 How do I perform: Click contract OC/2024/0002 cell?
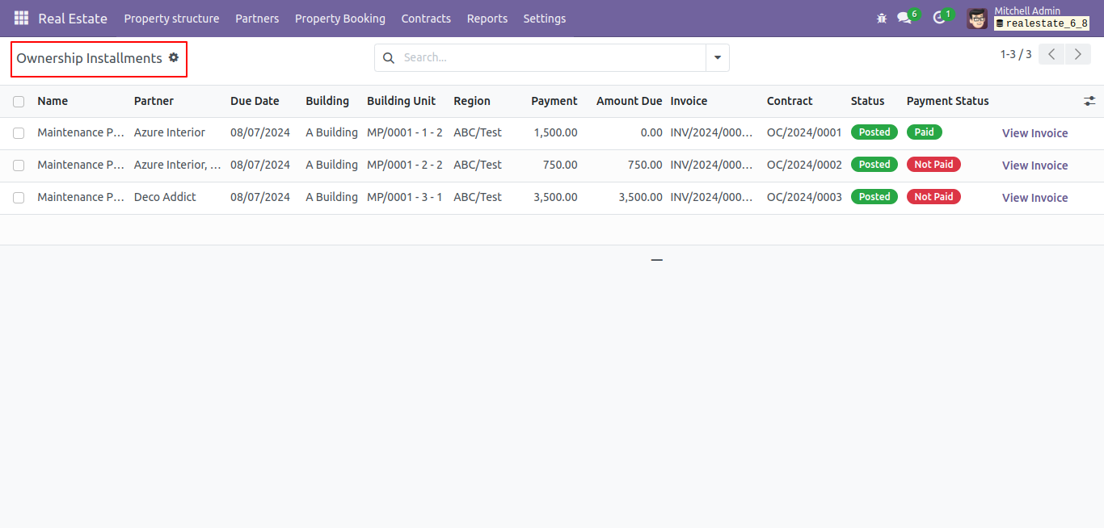(804, 165)
